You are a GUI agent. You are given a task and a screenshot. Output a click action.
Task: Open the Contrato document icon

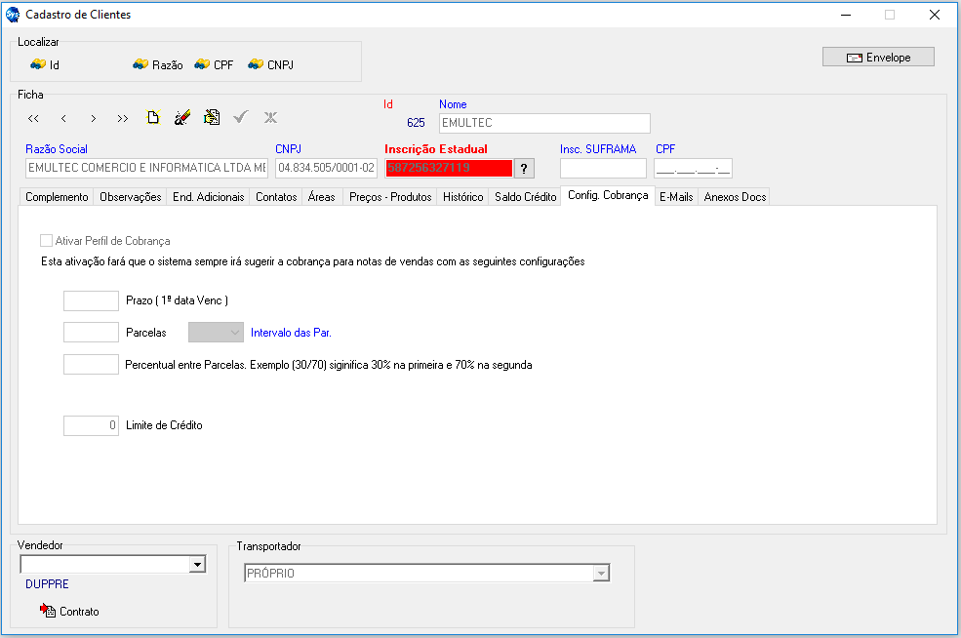[49, 611]
